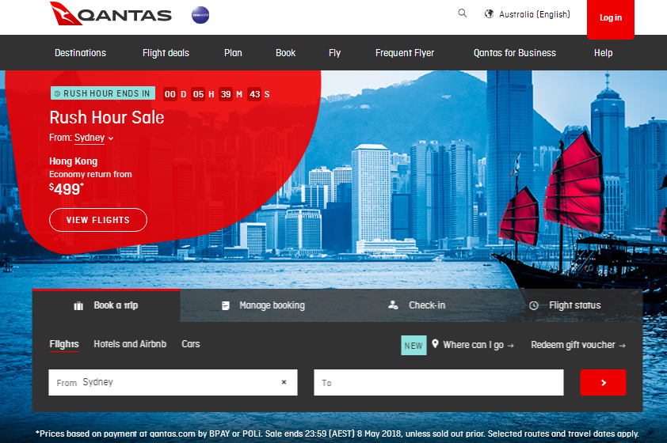The image size is (667, 443).
Task: Click the NEW badge
Action: click(414, 346)
